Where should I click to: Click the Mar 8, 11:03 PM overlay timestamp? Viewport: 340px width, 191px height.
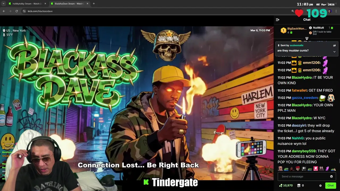[260, 31]
